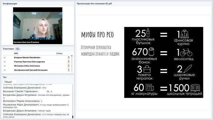
Task: Click status icon for Ракитина Кристина Александровна
Action: [x=69, y=62]
